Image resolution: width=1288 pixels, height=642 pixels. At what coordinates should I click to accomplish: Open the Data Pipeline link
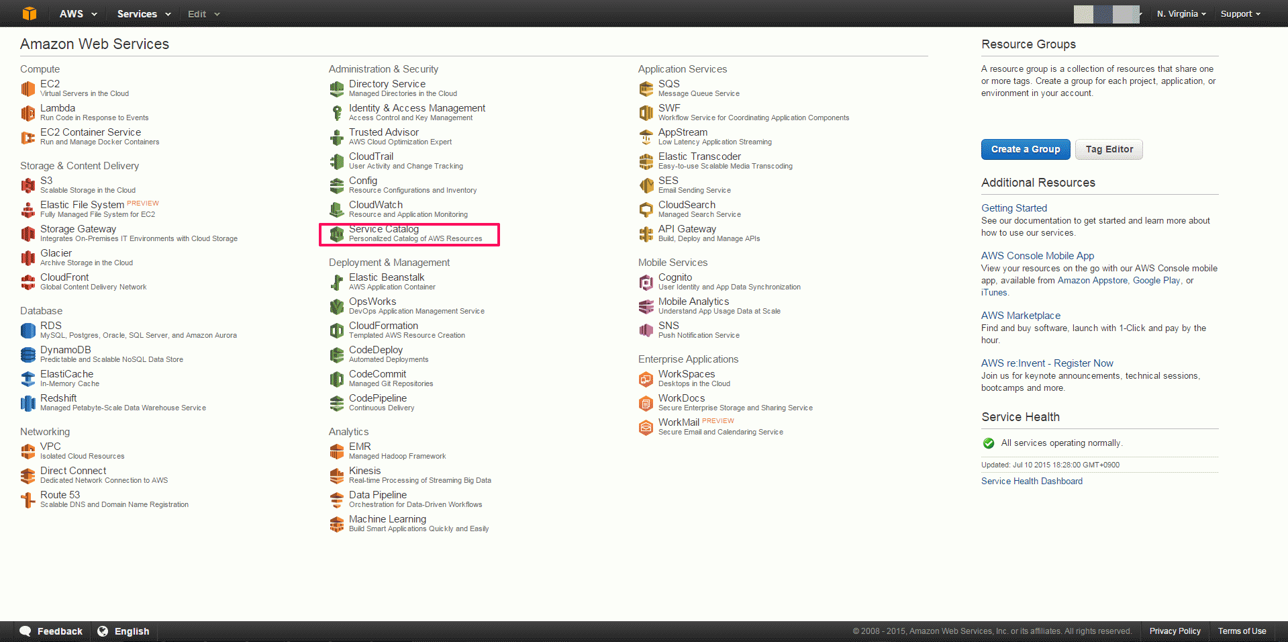[378, 495]
